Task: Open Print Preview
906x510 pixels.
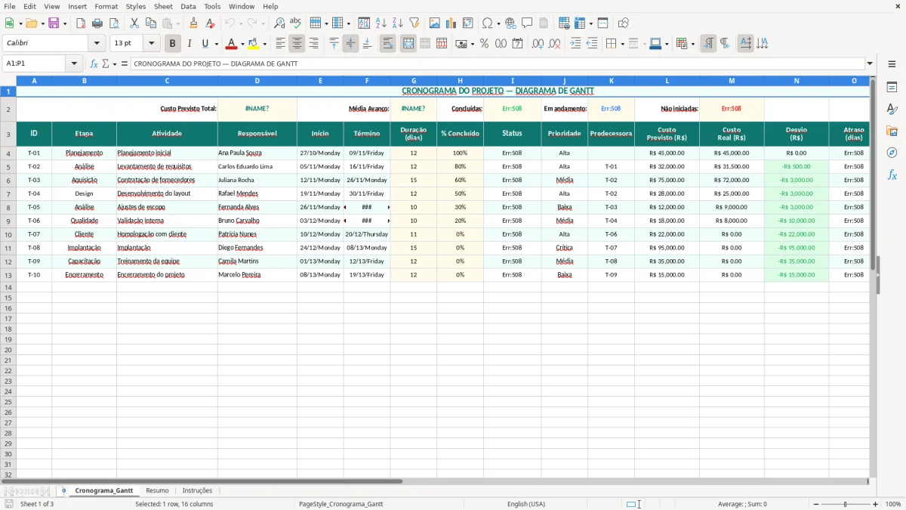Action: [114, 23]
